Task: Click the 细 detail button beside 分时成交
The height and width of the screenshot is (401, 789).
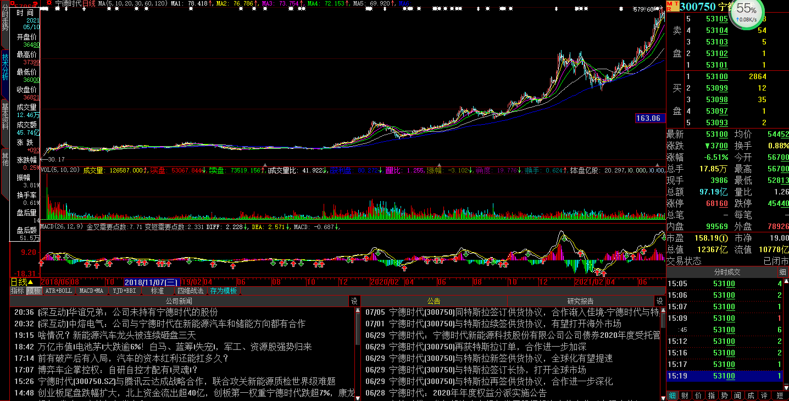Action: pos(782,272)
